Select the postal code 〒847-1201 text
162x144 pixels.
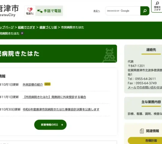pos(136,66)
